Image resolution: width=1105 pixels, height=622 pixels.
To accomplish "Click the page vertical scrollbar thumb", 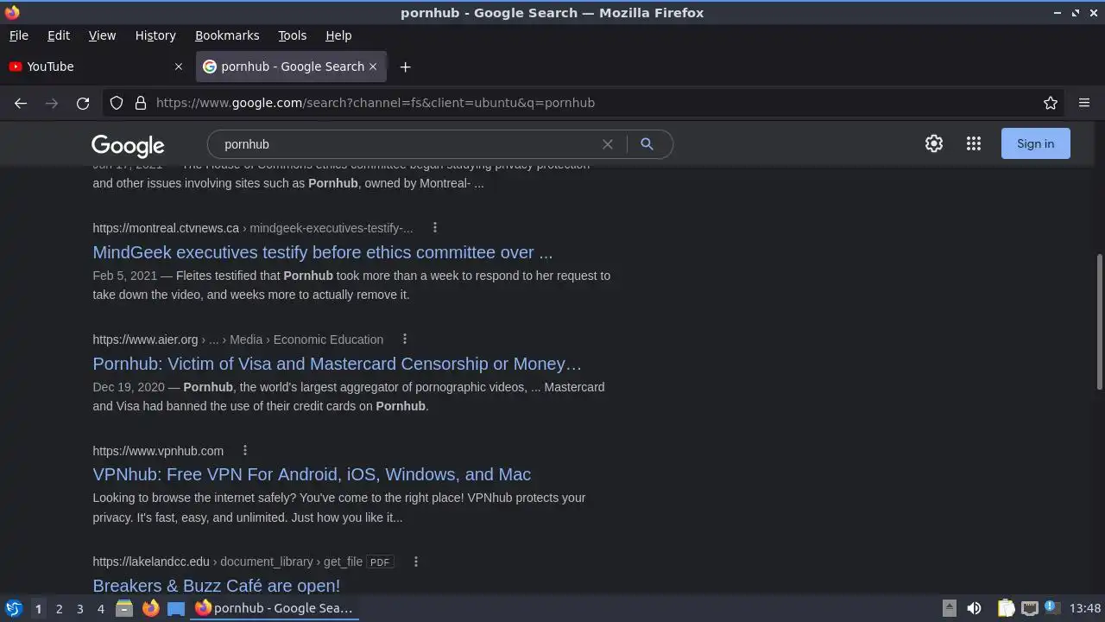I will [x=1100, y=321].
